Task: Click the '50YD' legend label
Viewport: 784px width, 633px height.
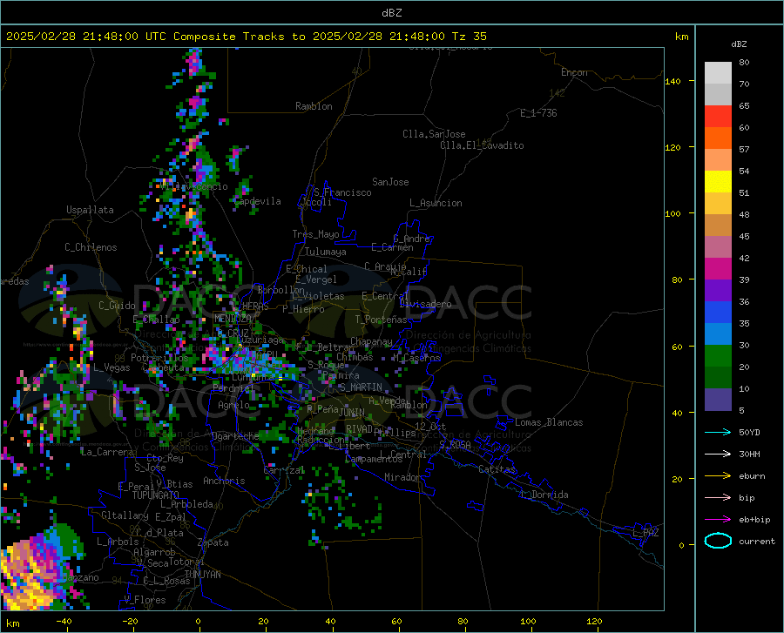Action: pos(749,432)
